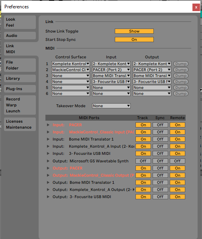Screen dimensions: 202x239
Task: Expand the Output PACER port row
Action: (x=48, y=168)
